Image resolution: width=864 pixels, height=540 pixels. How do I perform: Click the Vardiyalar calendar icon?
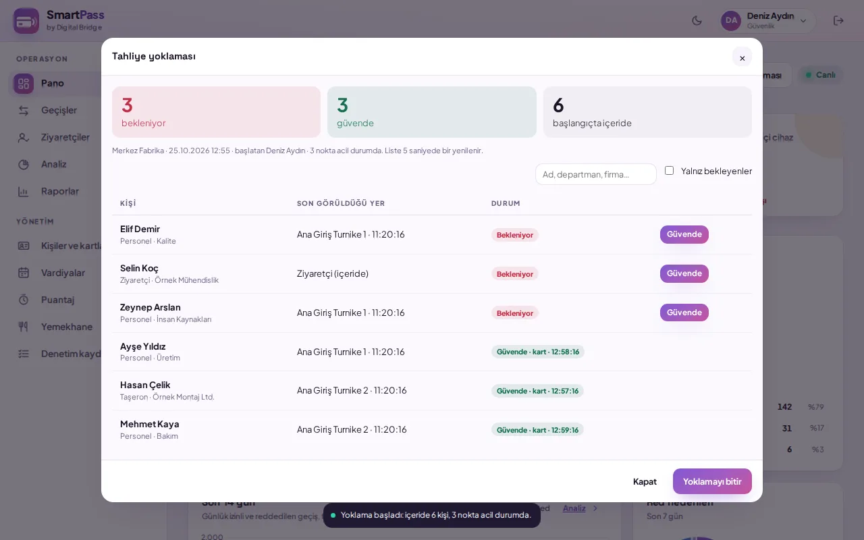(x=24, y=273)
